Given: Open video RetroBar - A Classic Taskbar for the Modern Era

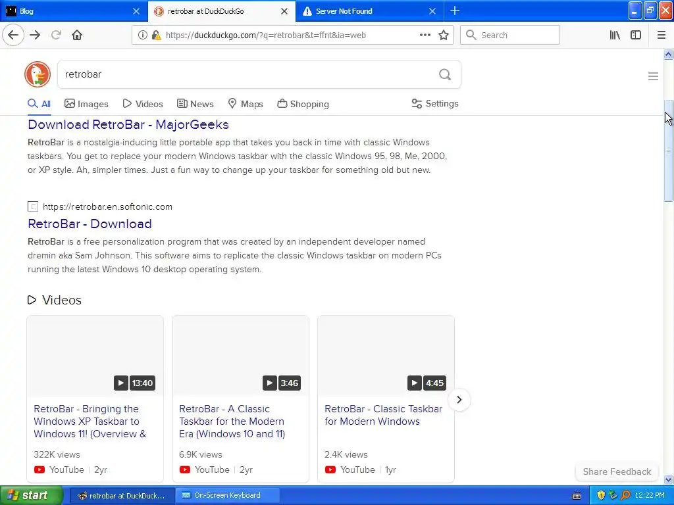Looking at the screenshot, I should [x=232, y=421].
